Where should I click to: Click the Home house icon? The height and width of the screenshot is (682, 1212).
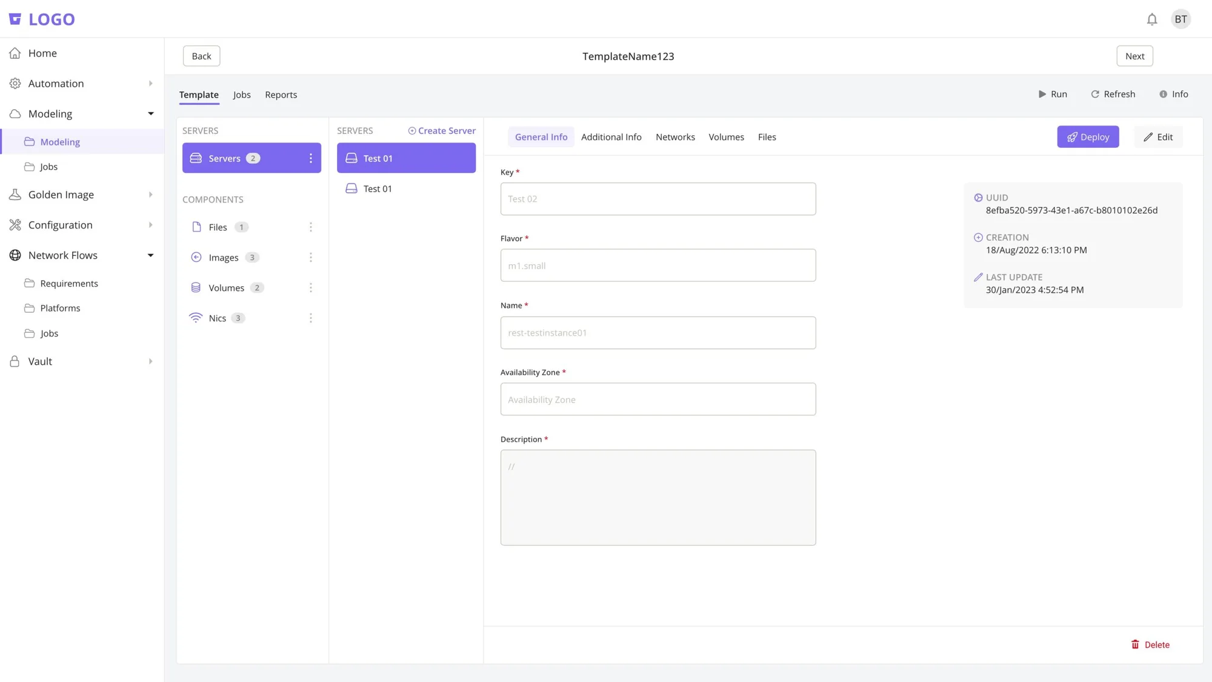pos(15,53)
